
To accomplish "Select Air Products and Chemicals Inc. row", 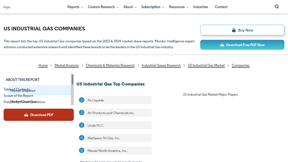I will click(x=118, y=113).
